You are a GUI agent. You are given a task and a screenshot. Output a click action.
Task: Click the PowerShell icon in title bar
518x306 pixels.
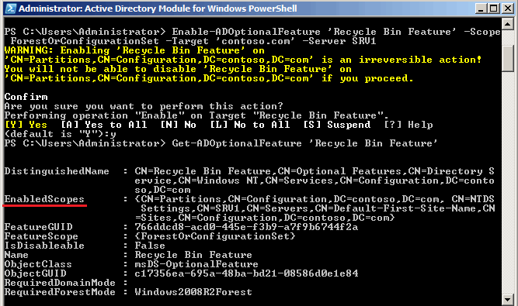(11, 9)
